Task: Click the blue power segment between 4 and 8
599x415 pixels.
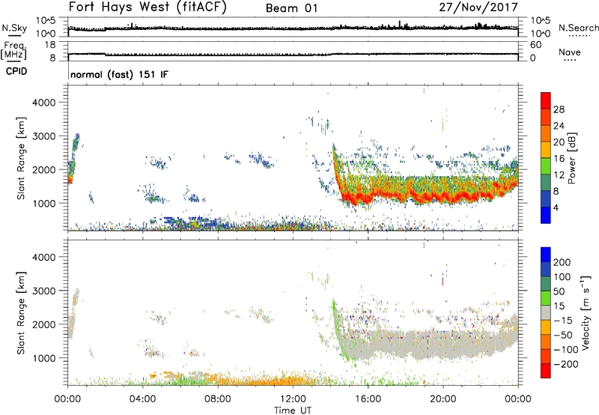Action: pyautogui.click(x=546, y=199)
